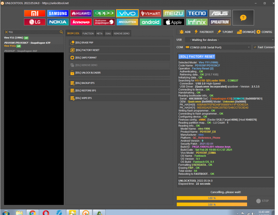Run [EDL] ERASE FRP
Image resolution: width=278 pixels, height=215 pixels.
[x=119, y=43]
